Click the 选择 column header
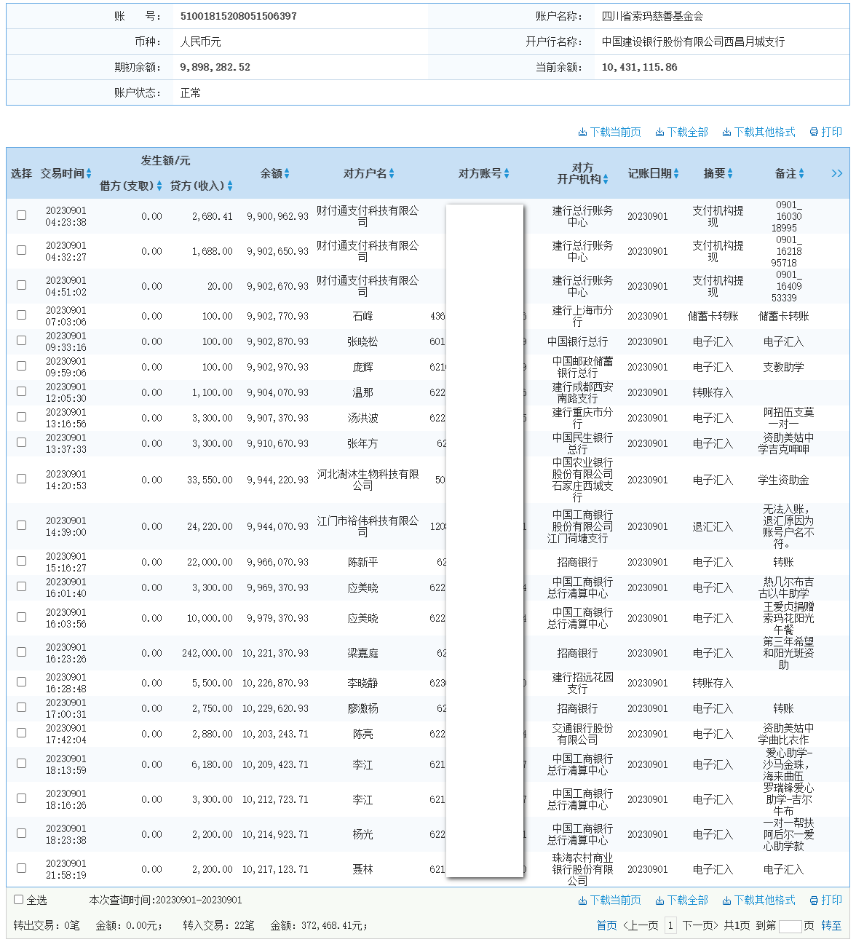 [21, 173]
